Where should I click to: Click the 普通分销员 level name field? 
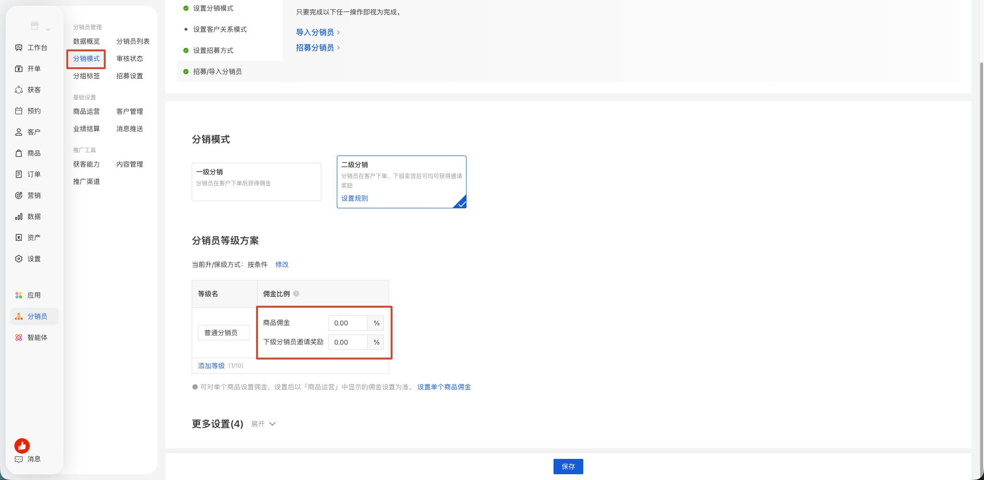(224, 333)
